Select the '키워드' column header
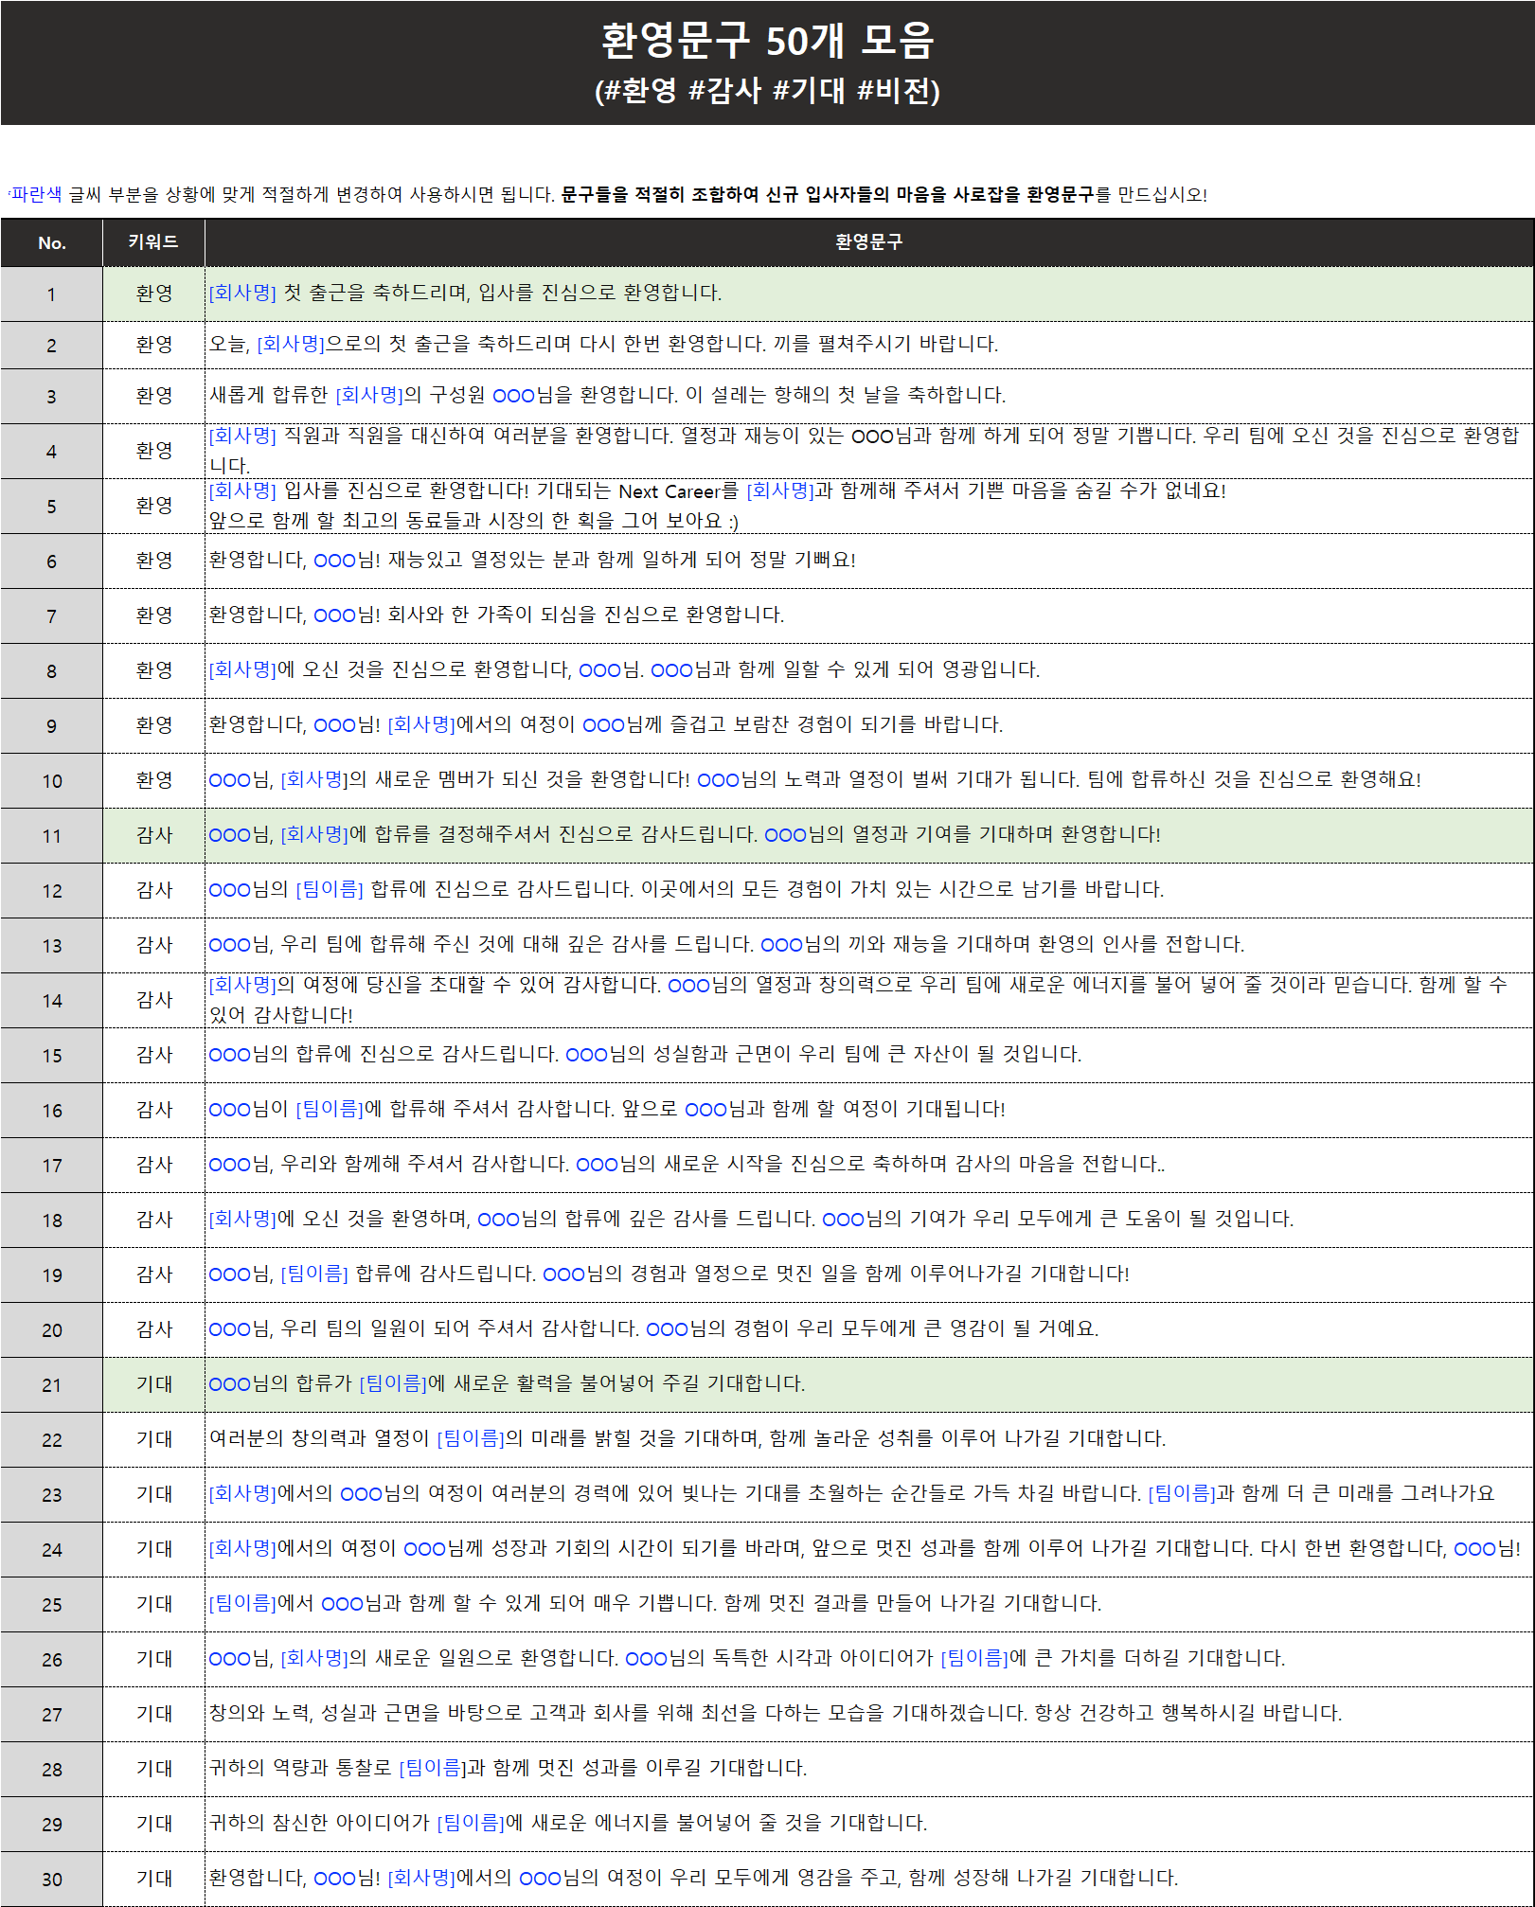The image size is (1535, 1907). coord(153,242)
